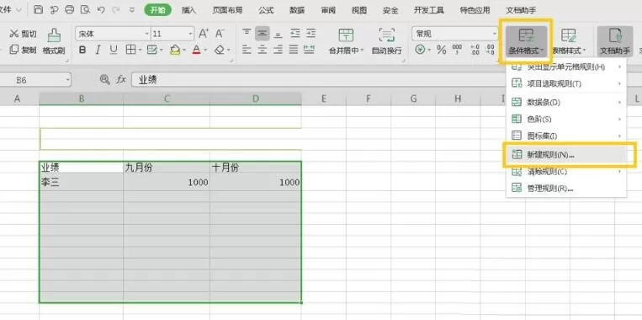Toggle underline formatting

pyautogui.click(x=114, y=50)
